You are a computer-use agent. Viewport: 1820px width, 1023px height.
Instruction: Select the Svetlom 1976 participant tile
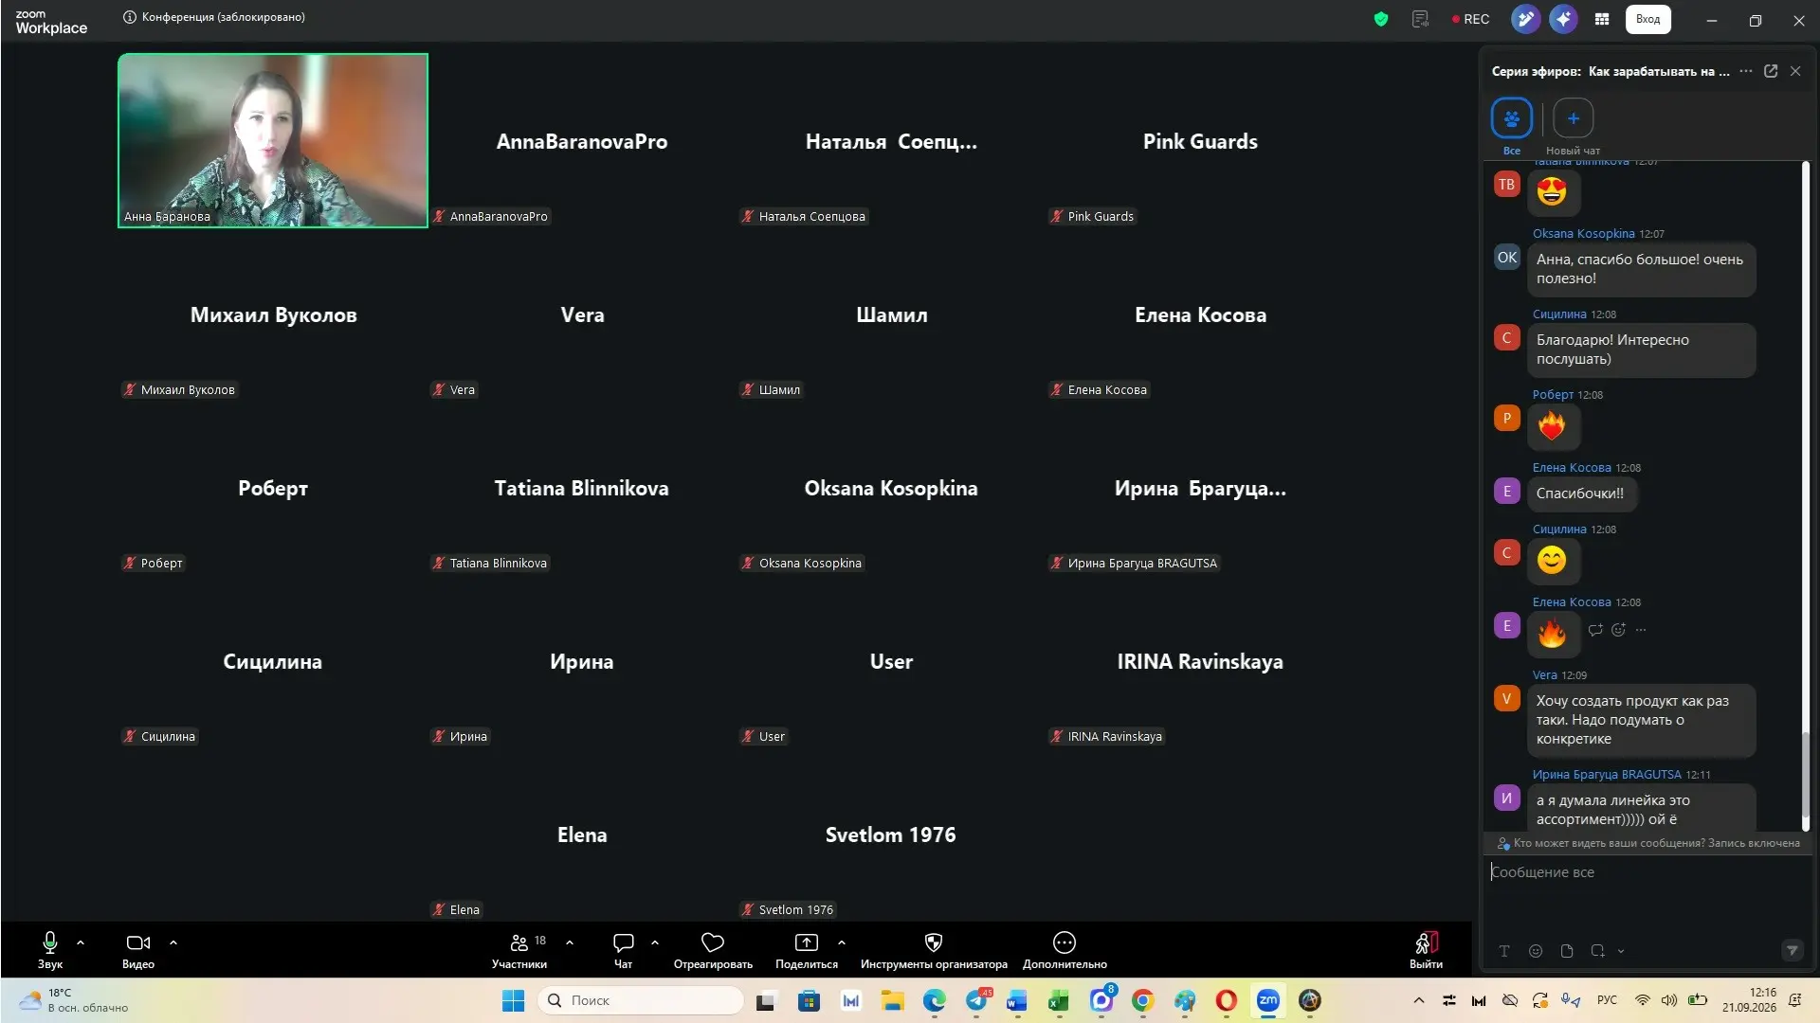(x=891, y=835)
